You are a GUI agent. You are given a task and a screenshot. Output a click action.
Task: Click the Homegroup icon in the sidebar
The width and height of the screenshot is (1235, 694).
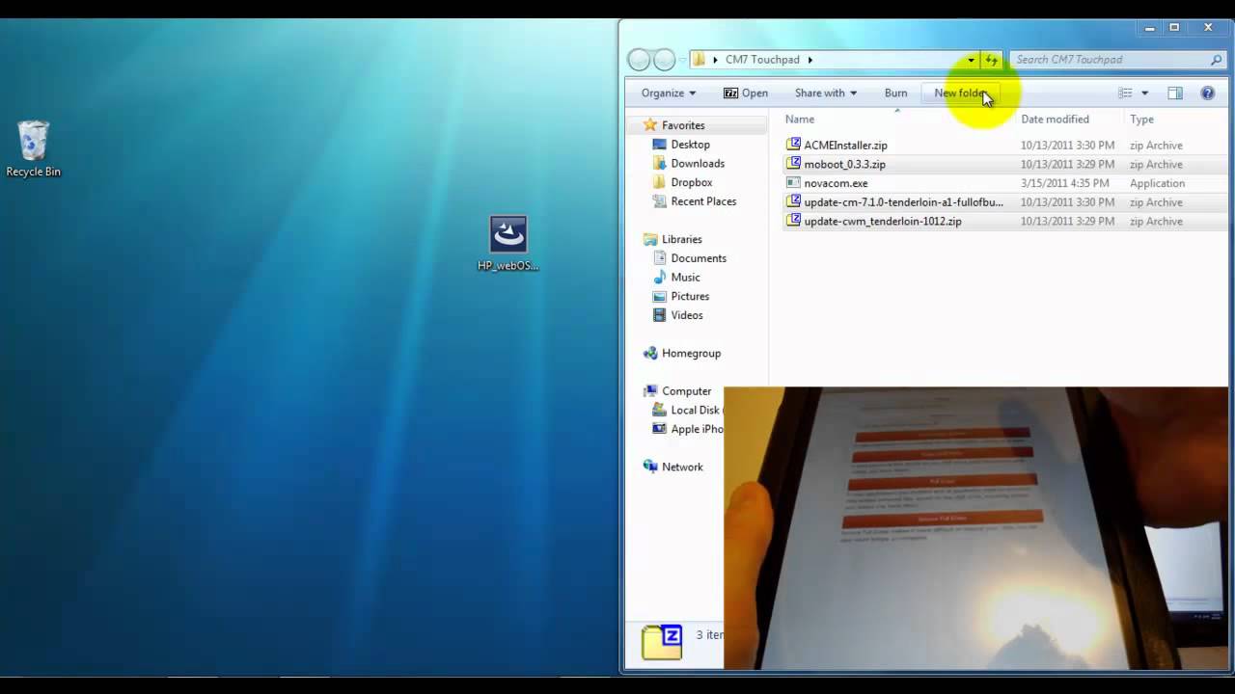tap(650, 353)
